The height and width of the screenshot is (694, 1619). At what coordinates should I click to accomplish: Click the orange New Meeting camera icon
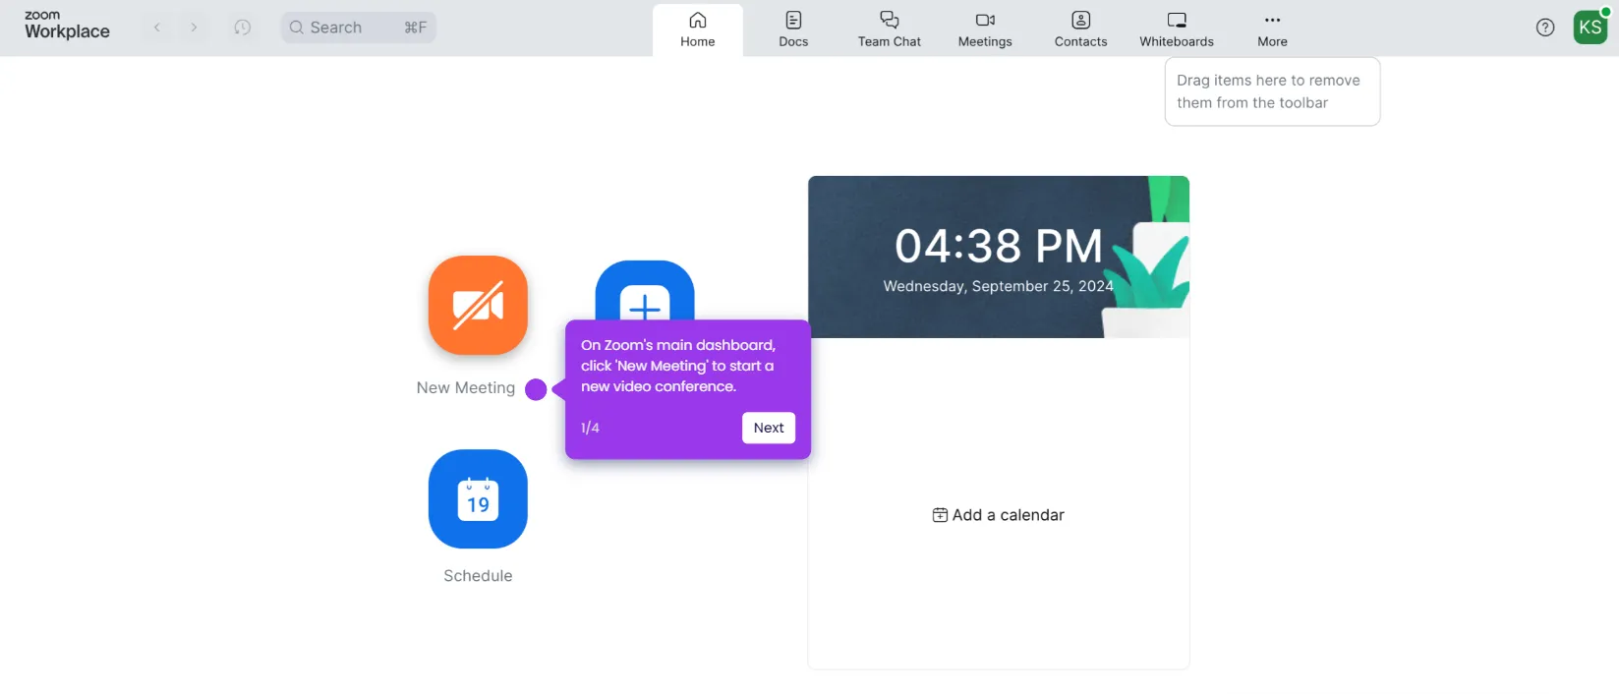(478, 305)
